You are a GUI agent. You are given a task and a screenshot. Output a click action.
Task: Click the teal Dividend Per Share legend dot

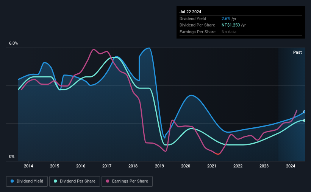pos(55,181)
